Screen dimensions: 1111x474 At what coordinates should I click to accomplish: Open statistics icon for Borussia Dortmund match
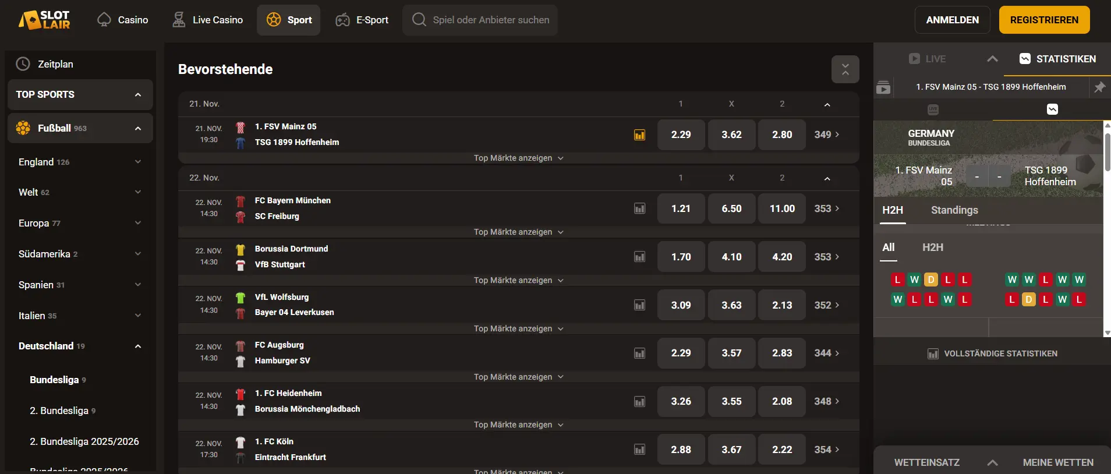click(x=639, y=257)
